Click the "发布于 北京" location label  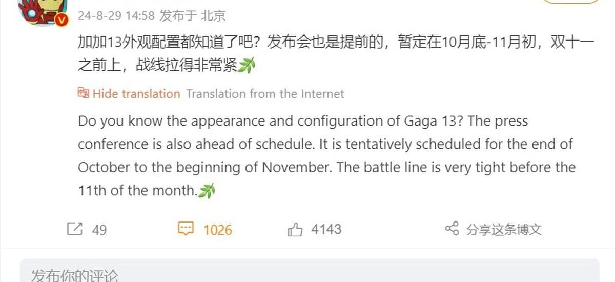tap(192, 16)
